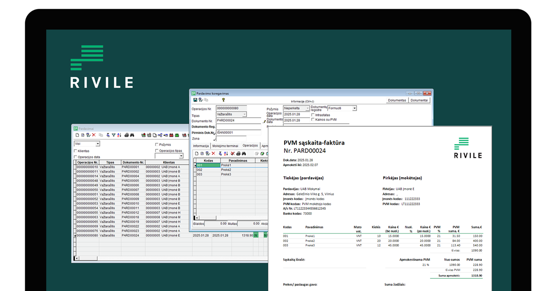Switch to the Informacija tab
The height and width of the screenshot is (291, 560).
pos(201,146)
